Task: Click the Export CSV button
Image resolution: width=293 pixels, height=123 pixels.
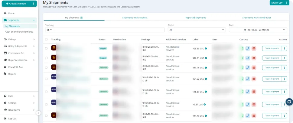Action: [277, 3]
